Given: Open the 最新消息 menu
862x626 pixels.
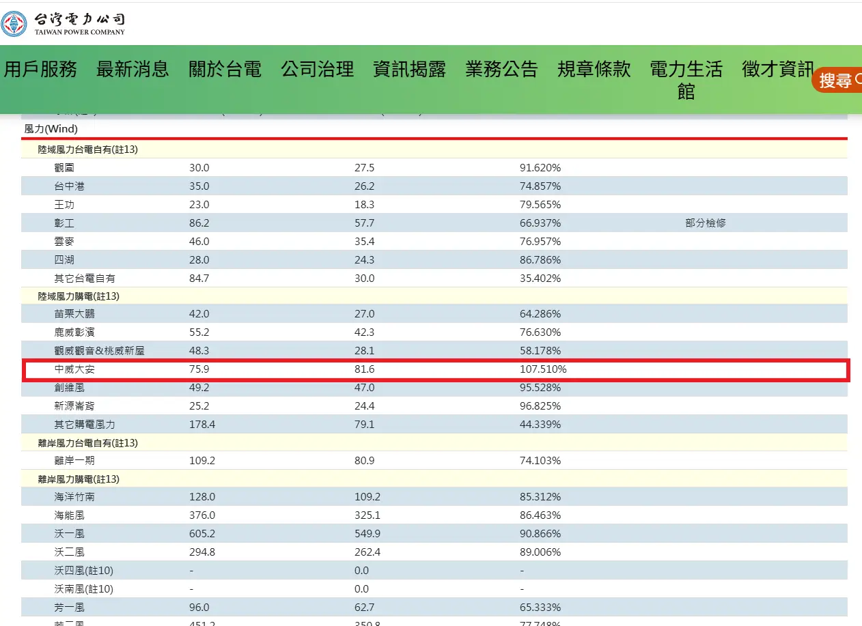Looking at the screenshot, I should tap(133, 69).
